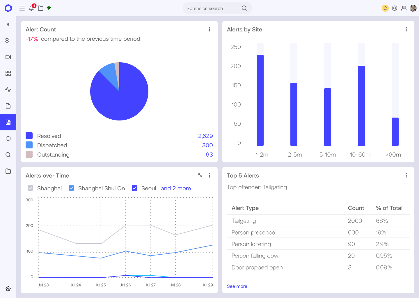This screenshot has height=298, width=419.
Task: Toggle the Shanghai checkbox
Action: [x=30, y=188]
